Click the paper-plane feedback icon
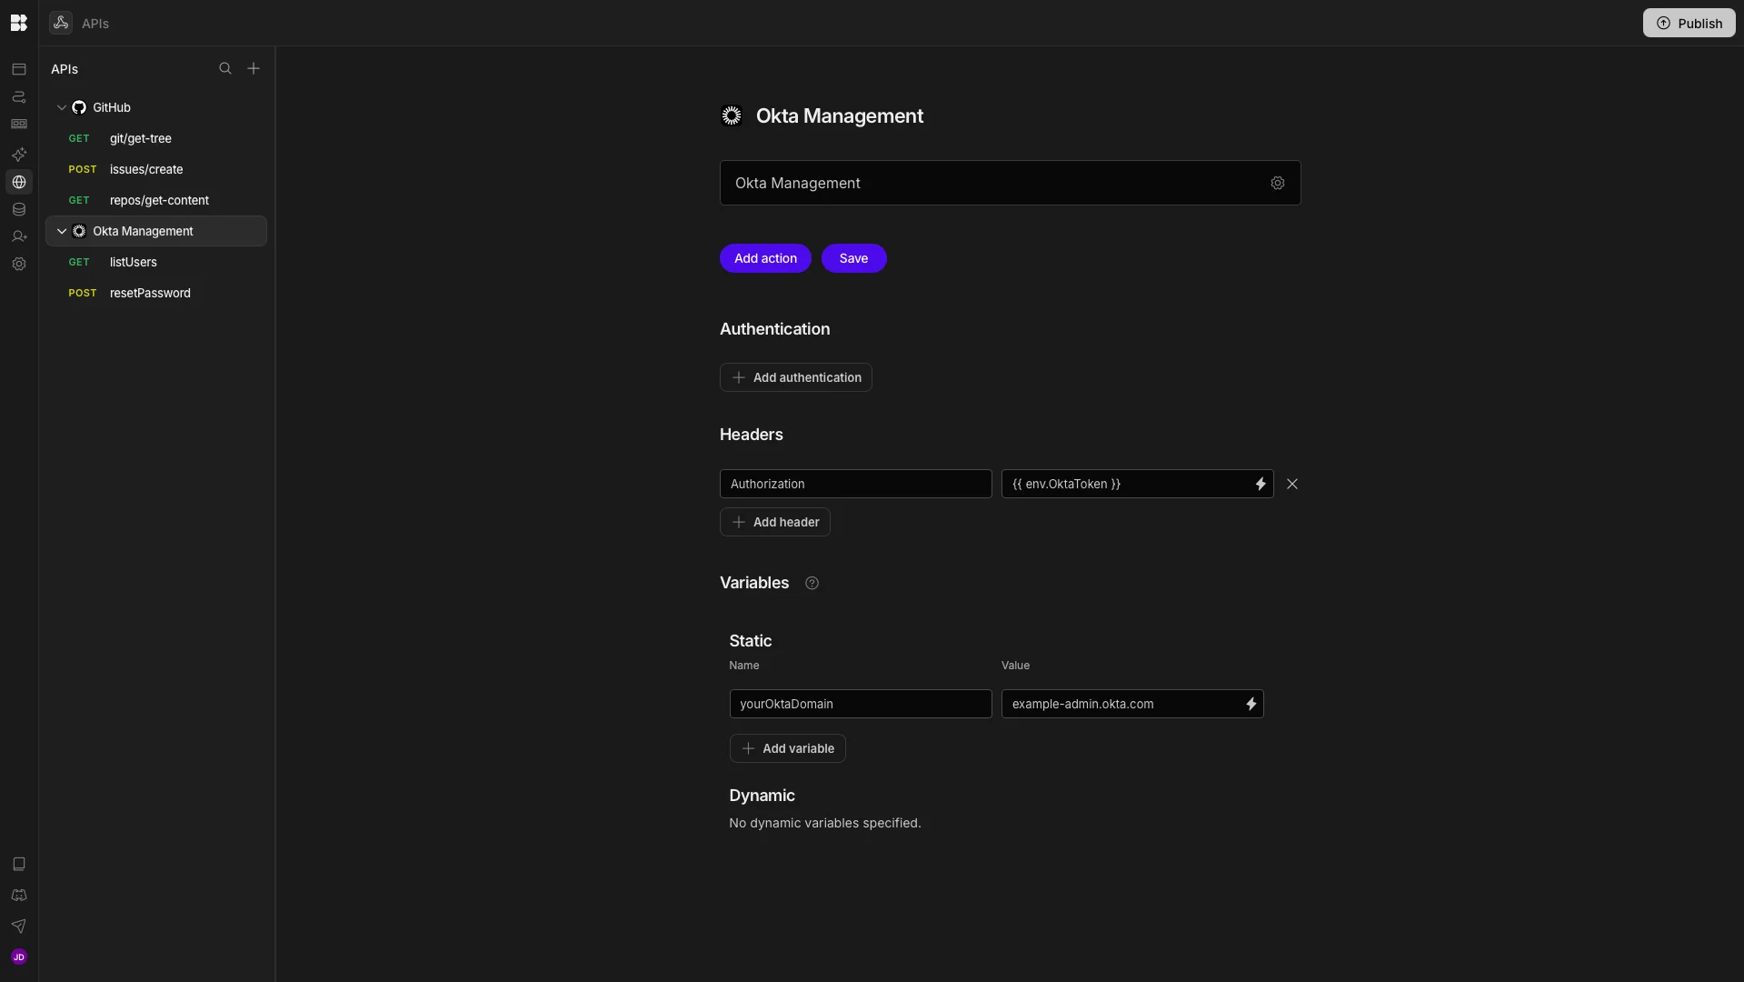 tap(19, 926)
